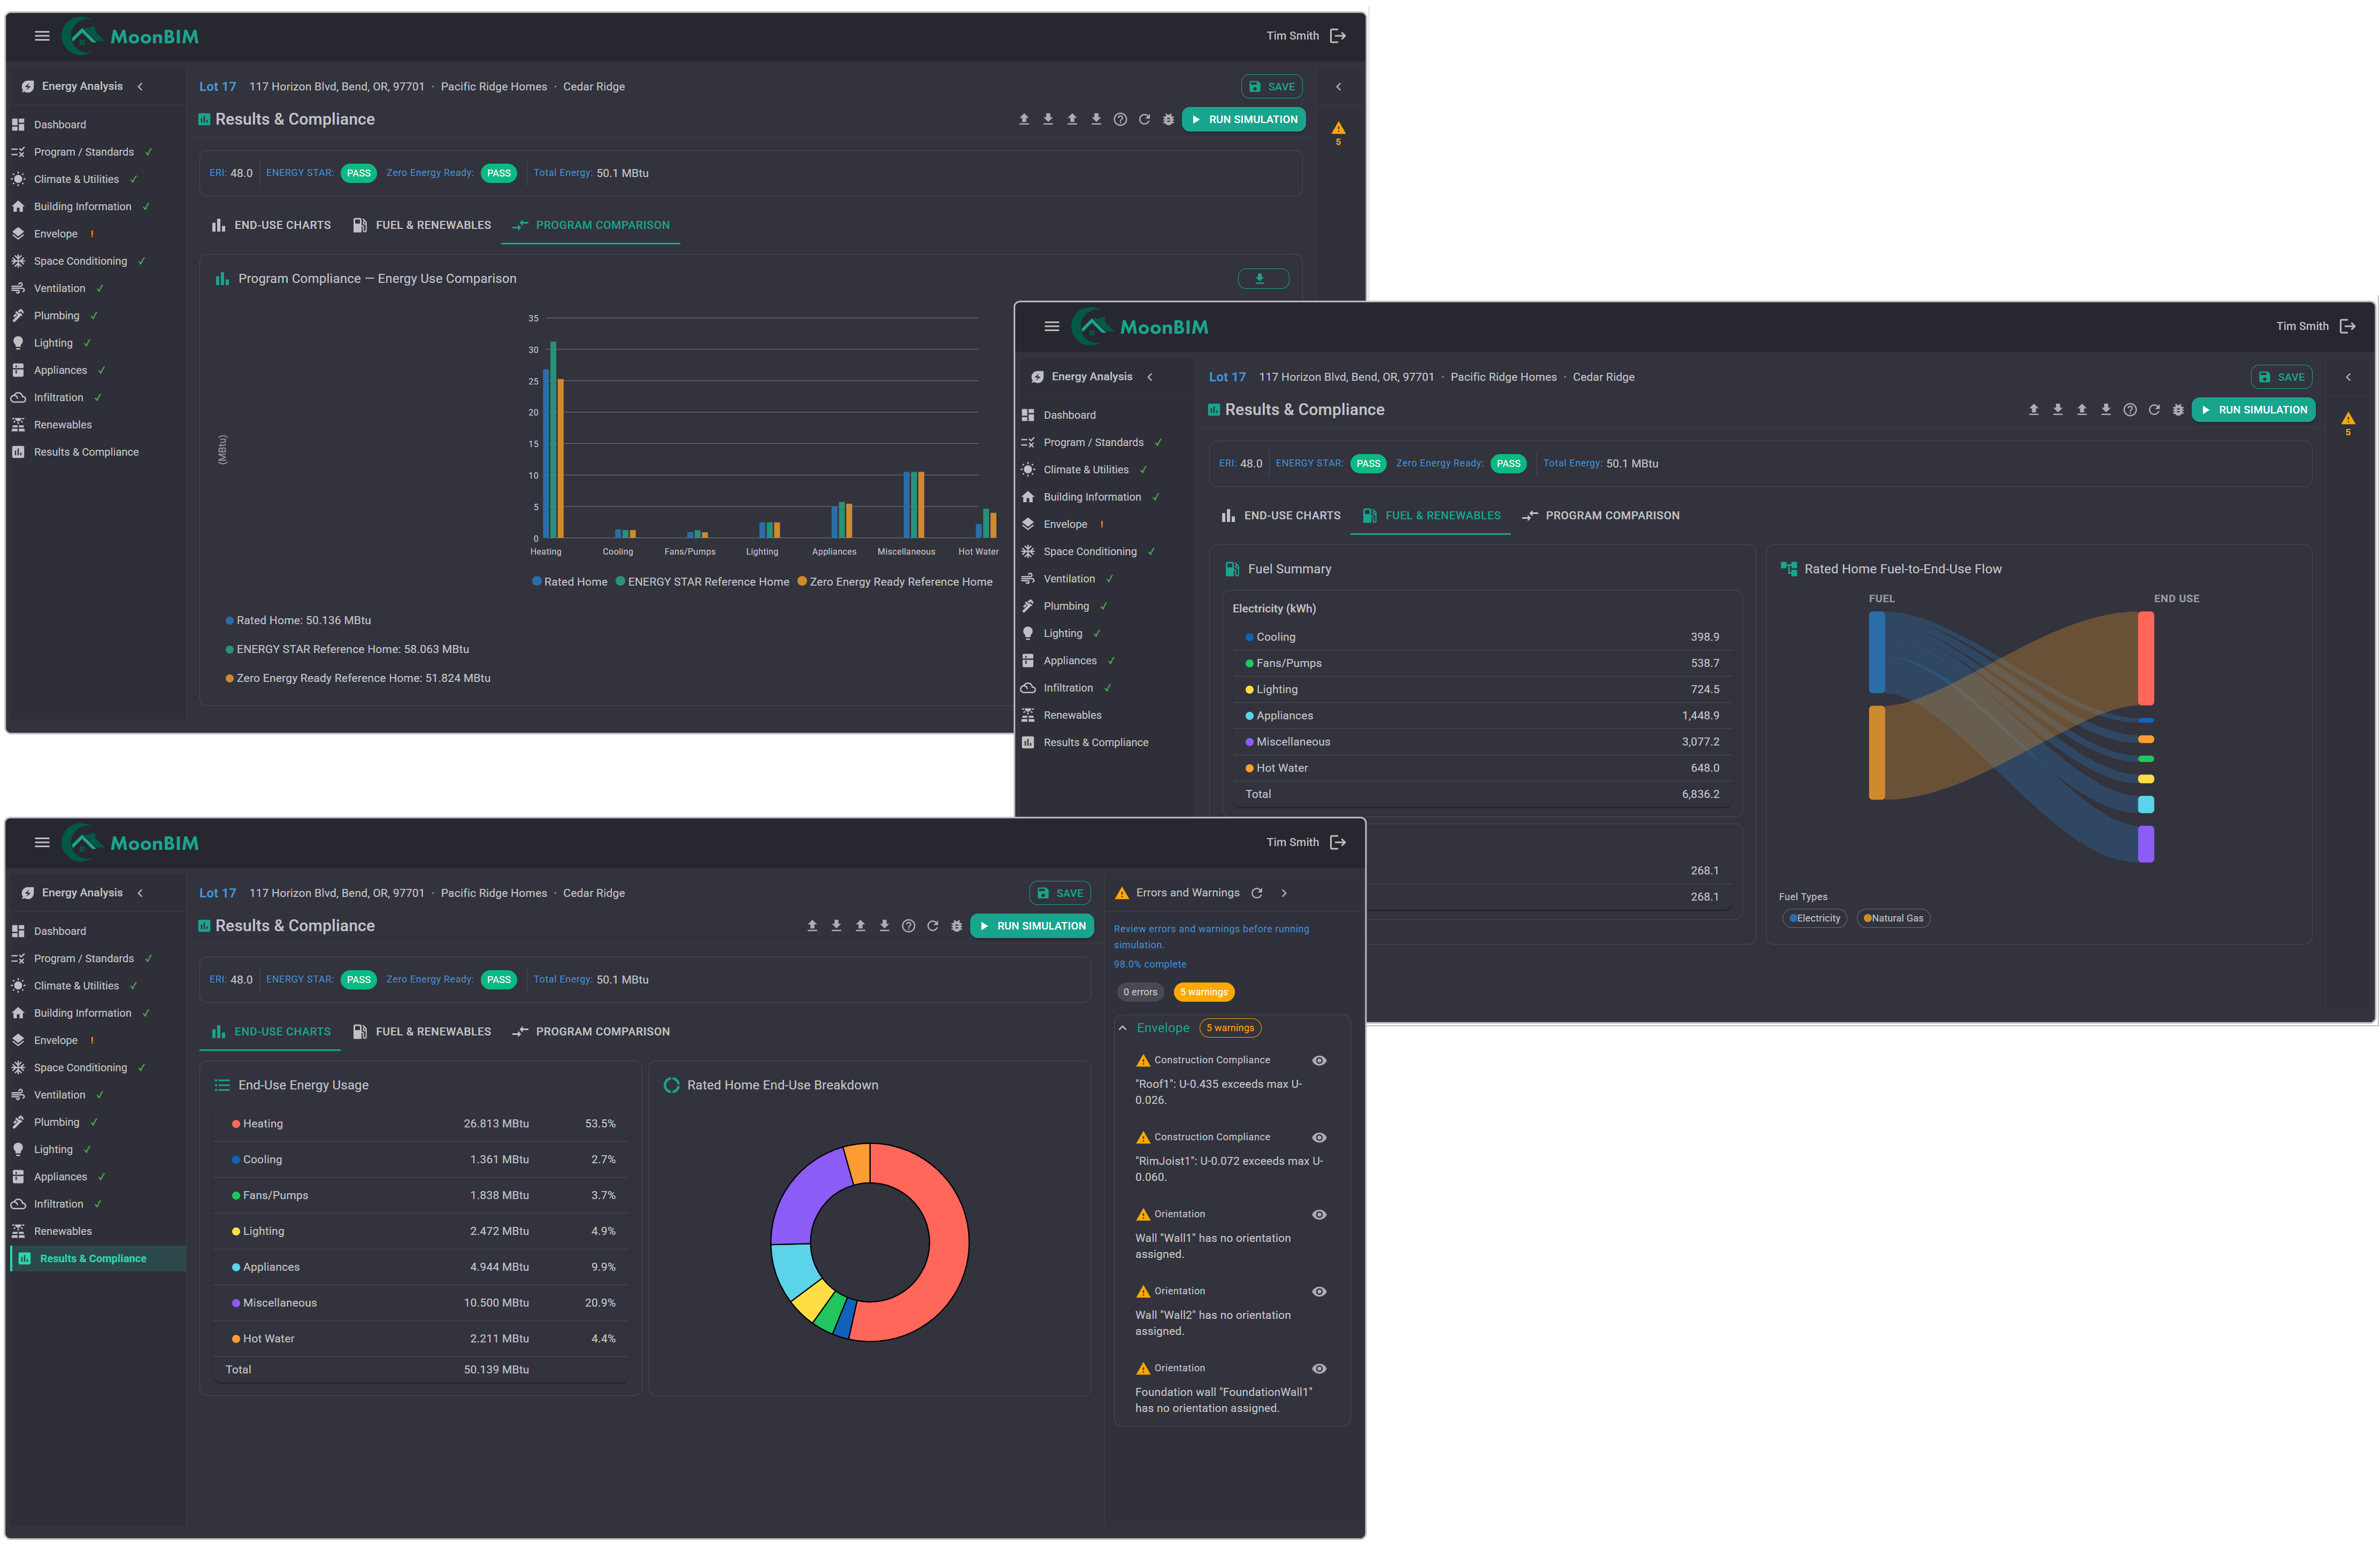Click the debug bug icon in the Program Comparison window
This screenshot has height=1551, width=2380.
point(1168,119)
